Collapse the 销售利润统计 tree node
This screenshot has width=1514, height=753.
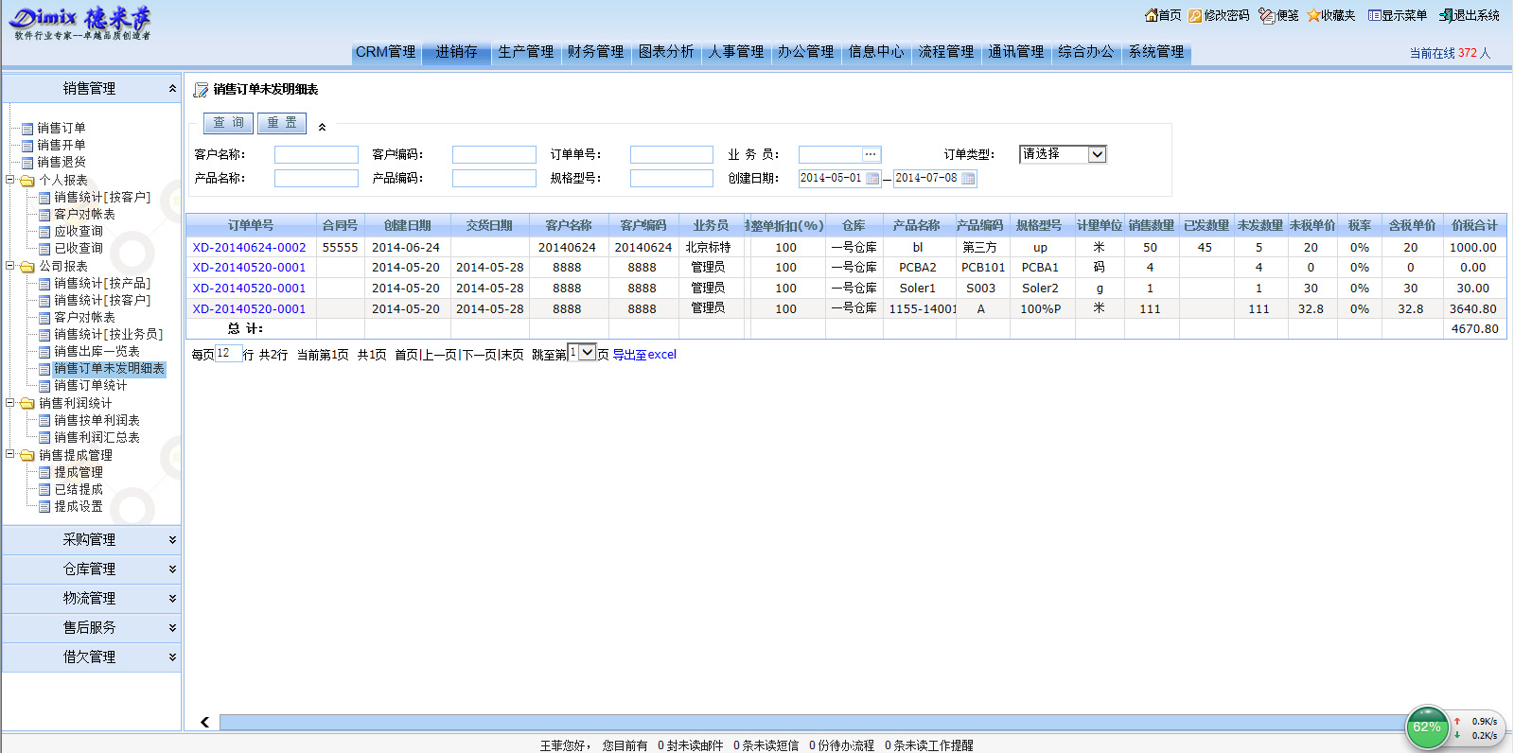(10, 402)
